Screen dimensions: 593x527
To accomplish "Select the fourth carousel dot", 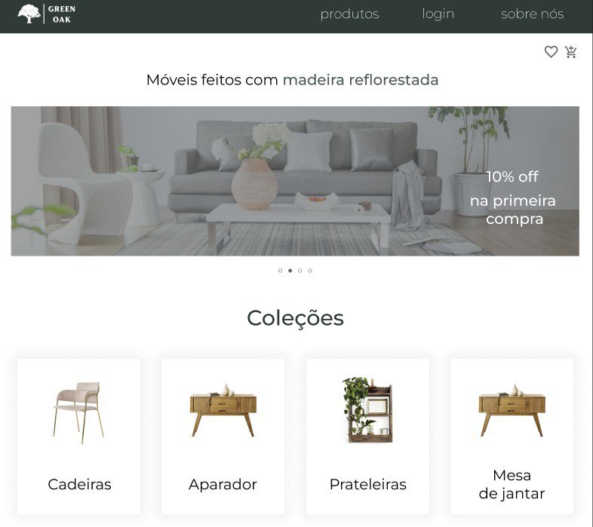I will tap(310, 271).
